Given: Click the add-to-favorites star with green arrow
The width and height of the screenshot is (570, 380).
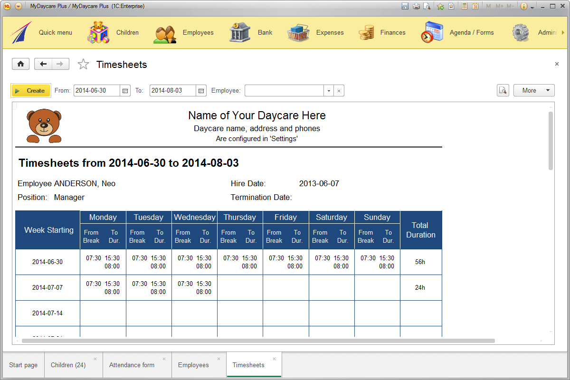Looking at the screenshot, I should click(440, 6).
